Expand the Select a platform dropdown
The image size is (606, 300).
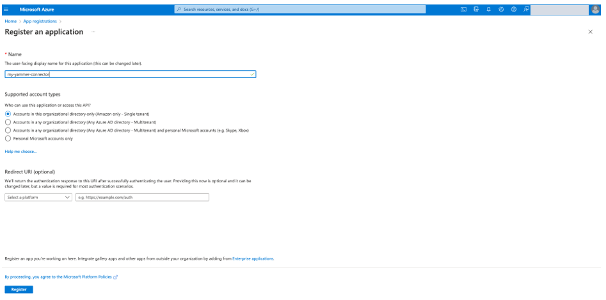(x=38, y=197)
